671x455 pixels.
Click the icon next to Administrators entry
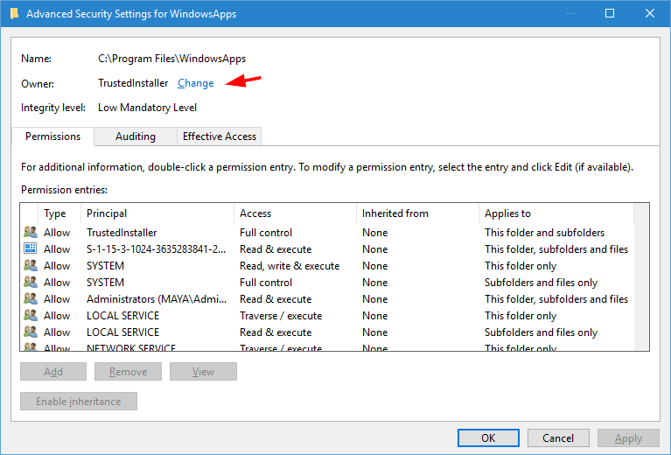pyautogui.click(x=31, y=298)
